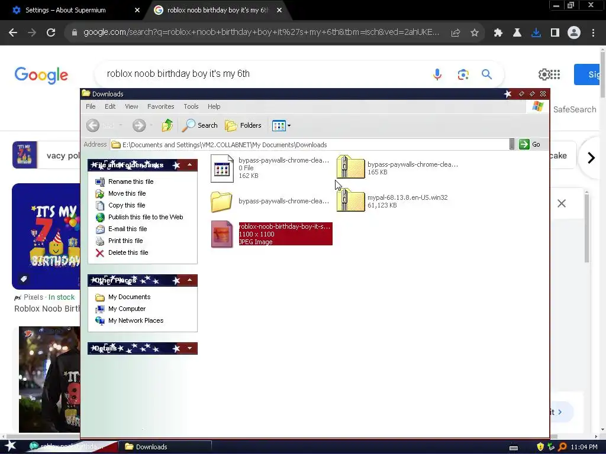Viewport: 606px width, 454px height.
Task: Close the roblox noob birthday browser tab
Action: [279, 10]
